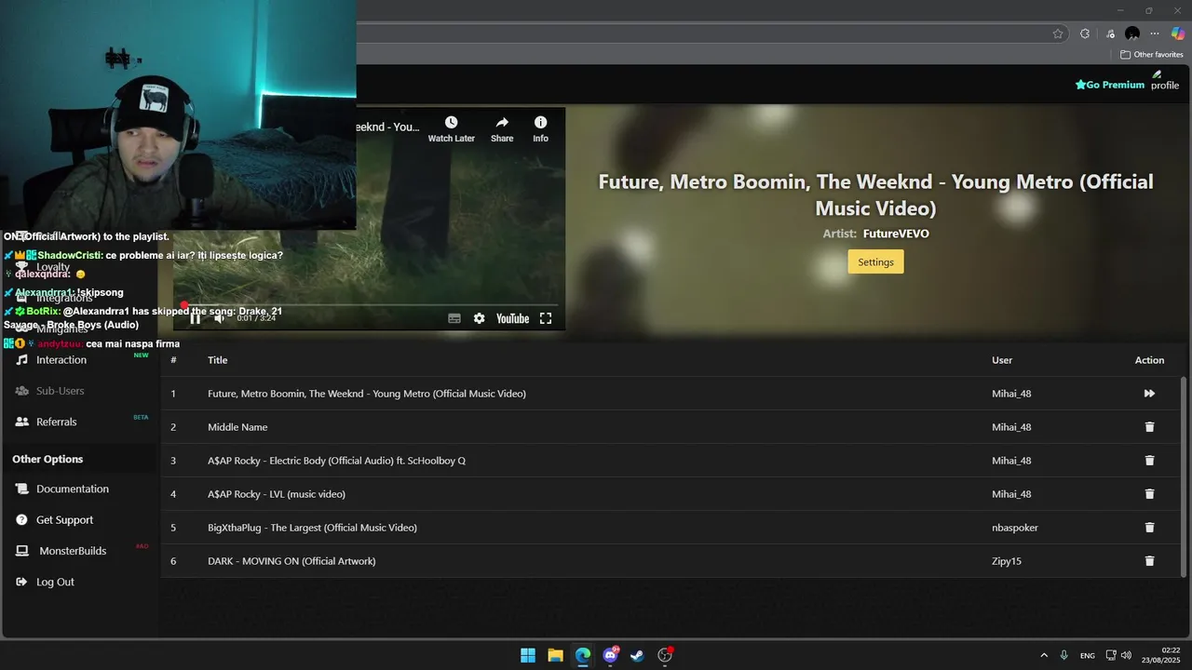Remove BigXthaPlug The Largest from queue

(1149, 528)
